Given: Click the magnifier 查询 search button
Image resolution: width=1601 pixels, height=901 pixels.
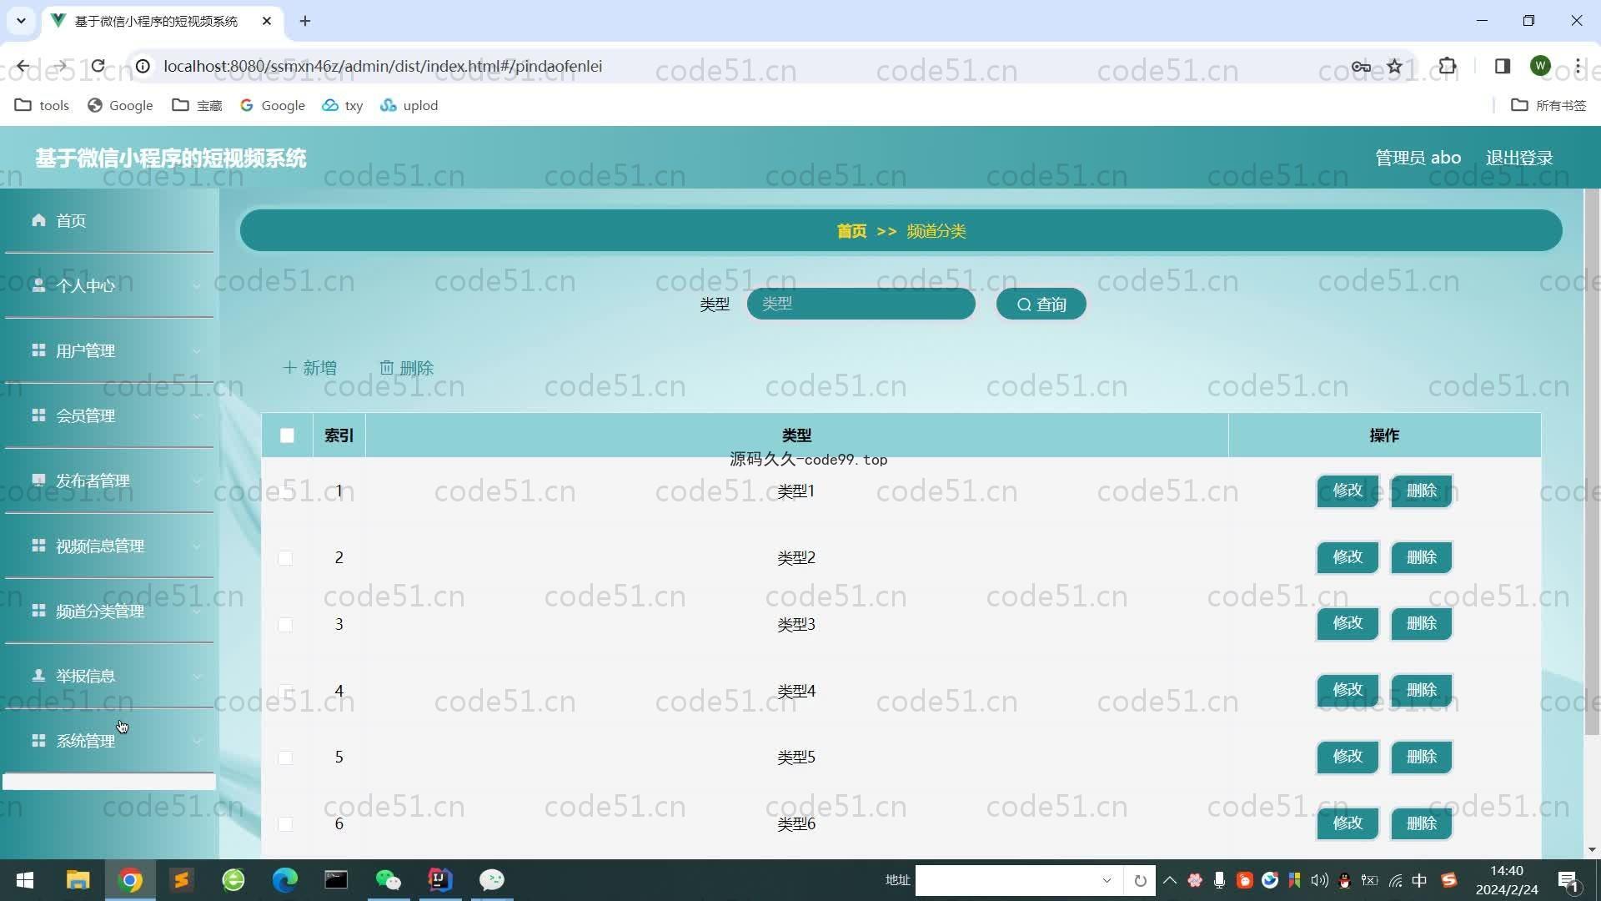Looking at the screenshot, I should (1041, 305).
